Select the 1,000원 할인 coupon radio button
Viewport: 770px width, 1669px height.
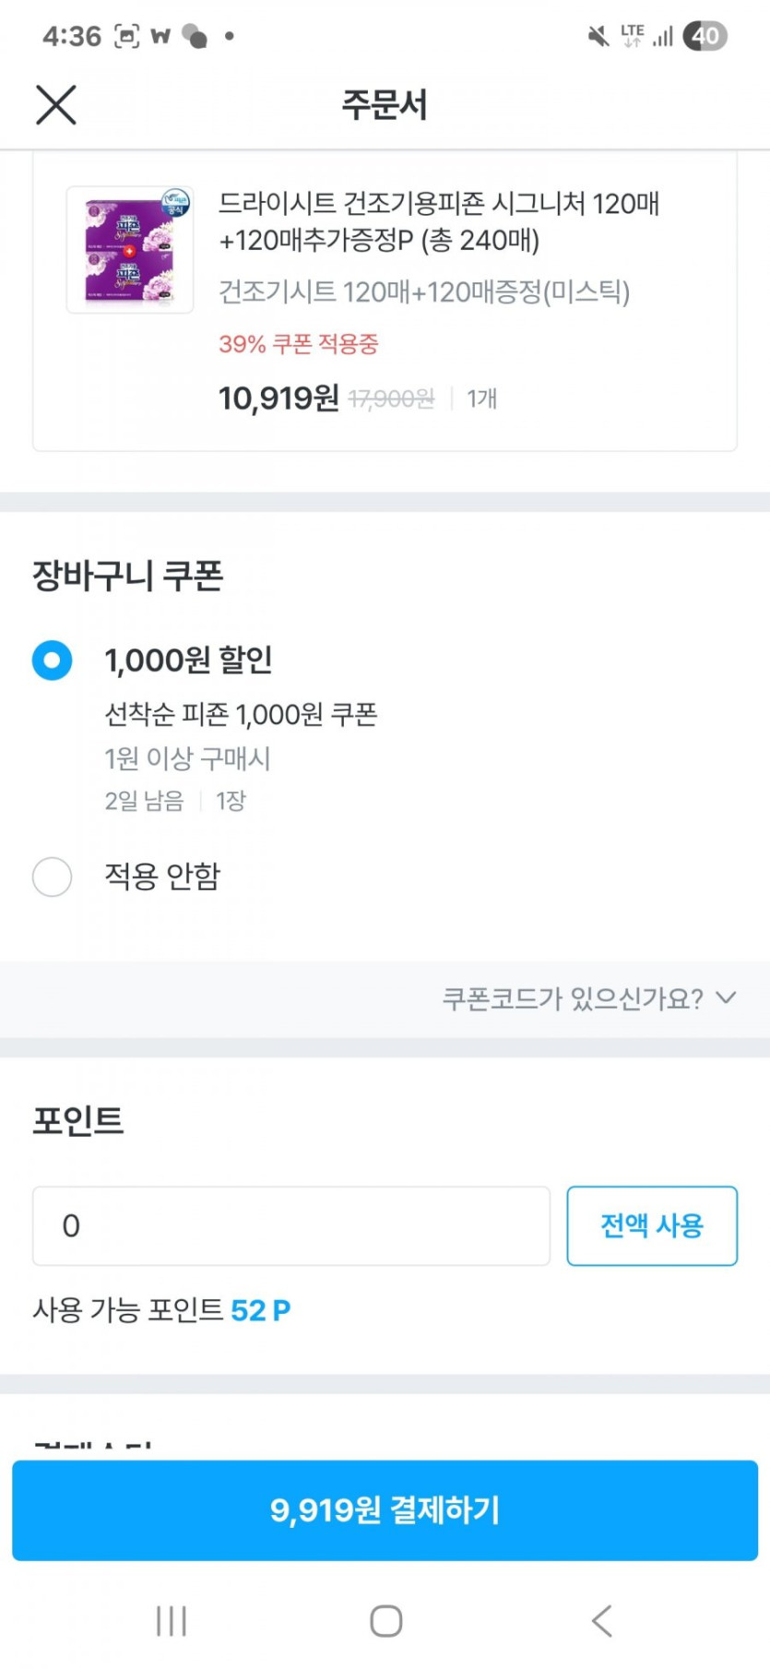point(53,661)
